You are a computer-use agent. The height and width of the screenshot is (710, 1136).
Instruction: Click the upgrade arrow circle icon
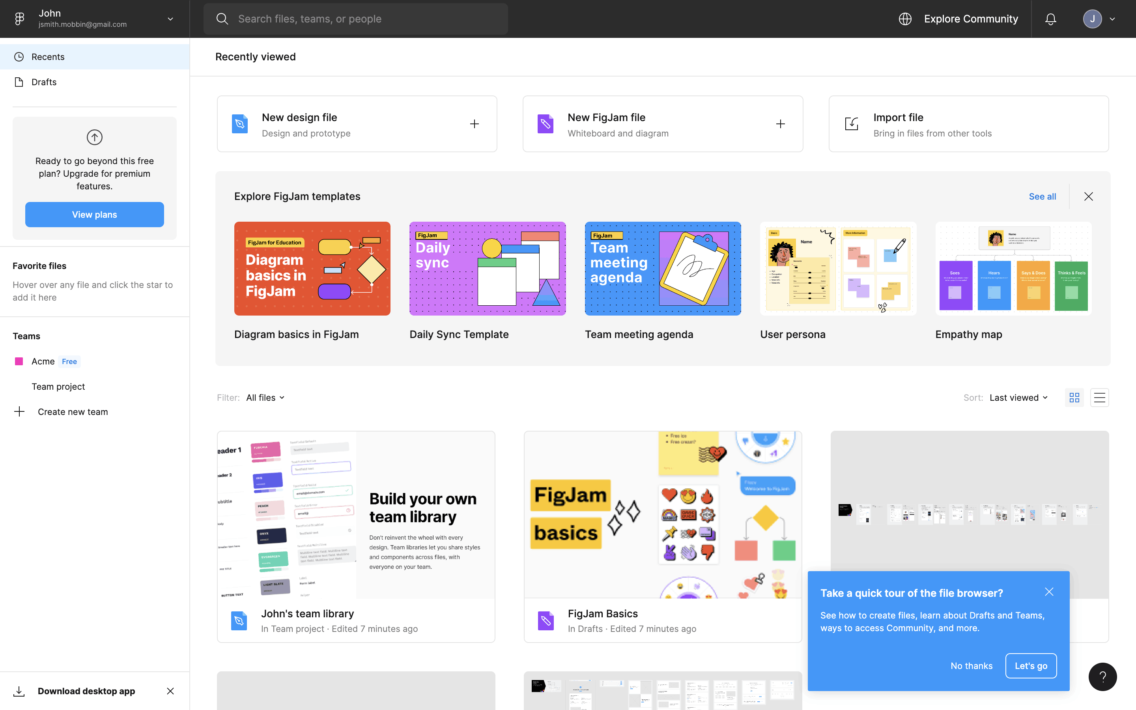(x=94, y=137)
